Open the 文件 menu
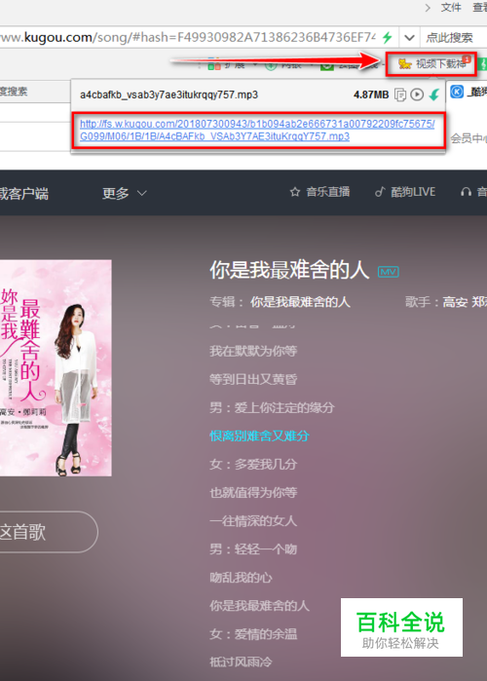 pos(451,8)
